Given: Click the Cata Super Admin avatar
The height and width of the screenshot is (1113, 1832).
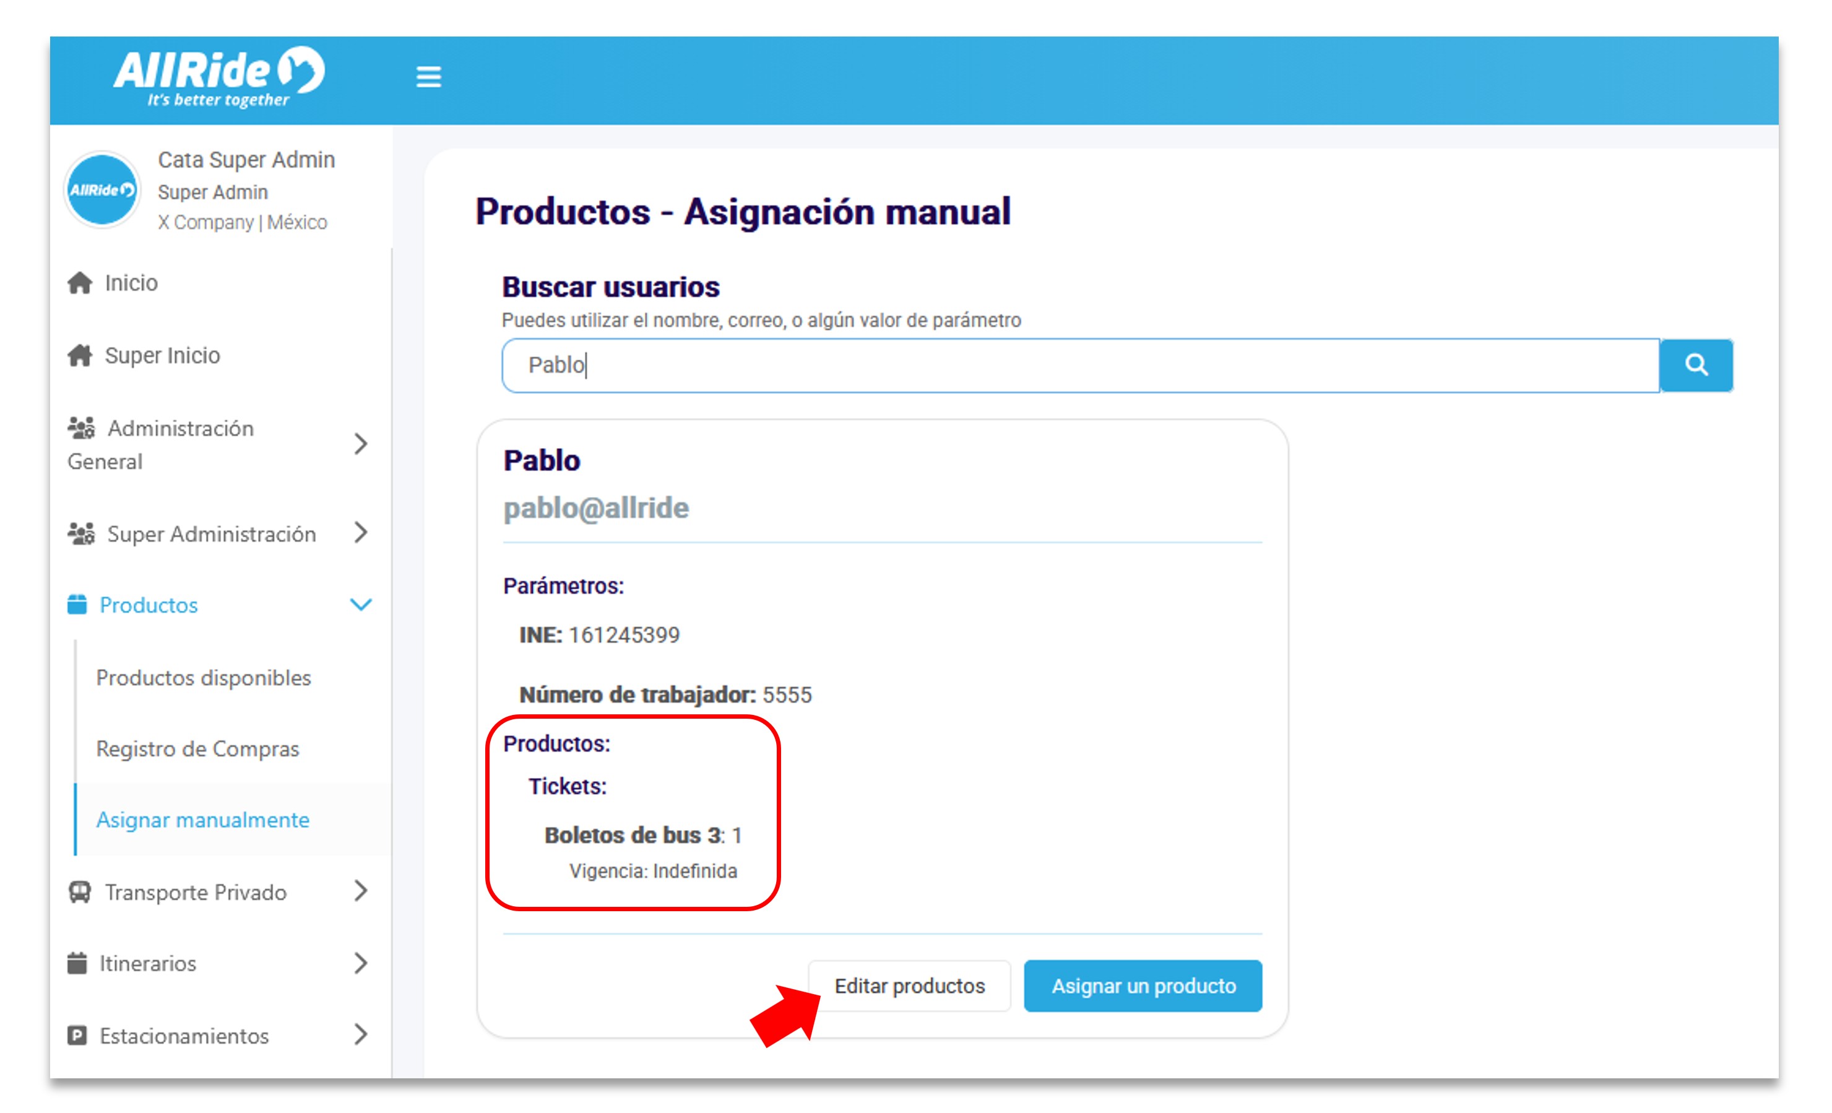Looking at the screenshot, I should click(x=102, y=190).
